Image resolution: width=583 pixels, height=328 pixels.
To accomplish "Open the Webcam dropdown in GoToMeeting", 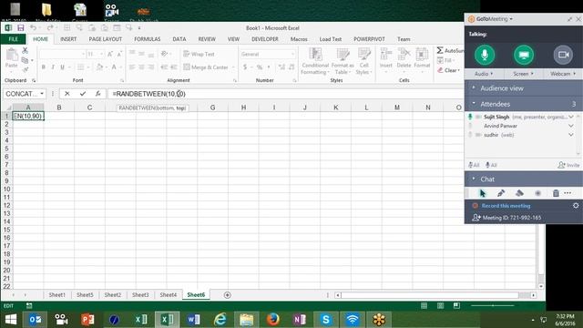I will pos(563,74).
